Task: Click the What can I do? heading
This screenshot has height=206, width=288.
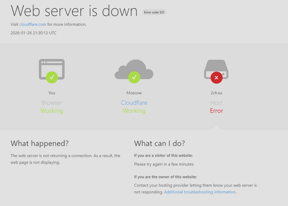Action: (x=160, y=143)
